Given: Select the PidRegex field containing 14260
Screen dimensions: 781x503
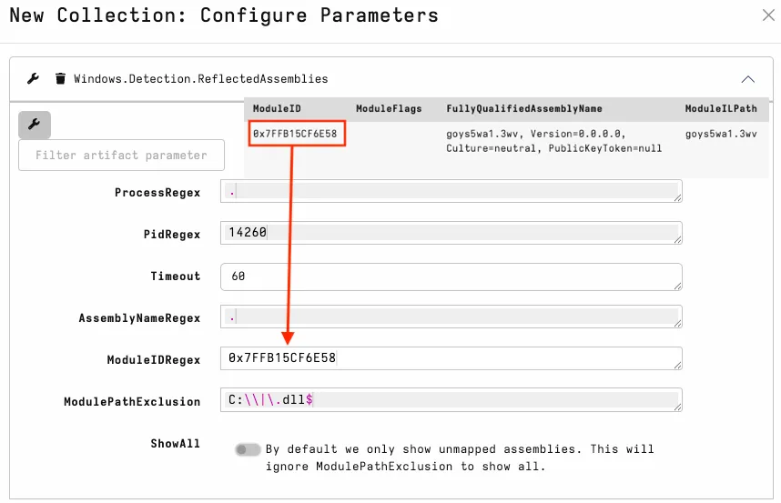Looking at the screenshot, I should [451, 233].
